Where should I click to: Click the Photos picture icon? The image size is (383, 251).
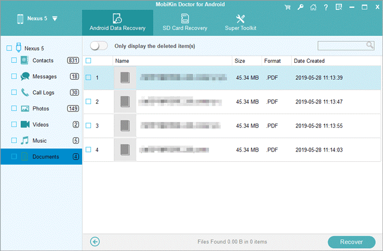[25, 109]
